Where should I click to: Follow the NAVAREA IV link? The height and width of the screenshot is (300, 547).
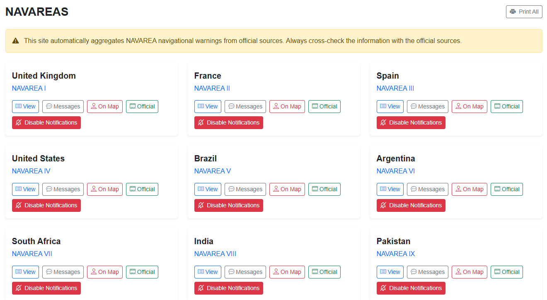[x=31, y=171]
